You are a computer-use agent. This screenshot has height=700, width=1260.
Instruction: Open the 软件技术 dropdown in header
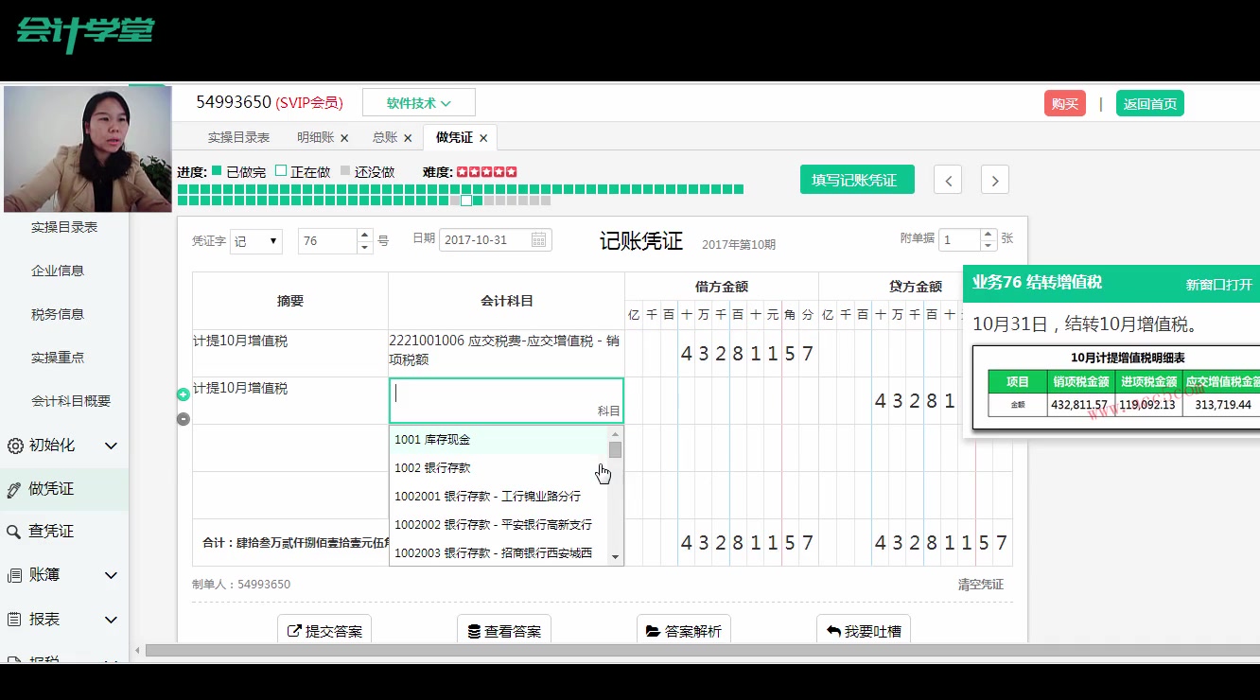[418, 101]
